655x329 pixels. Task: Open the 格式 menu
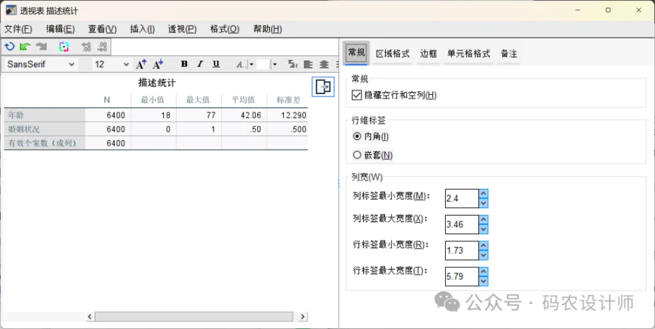[225, 29]
